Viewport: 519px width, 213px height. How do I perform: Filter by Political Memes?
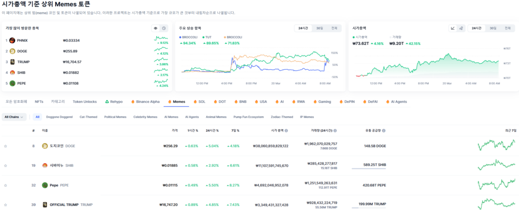pos(115,117)
